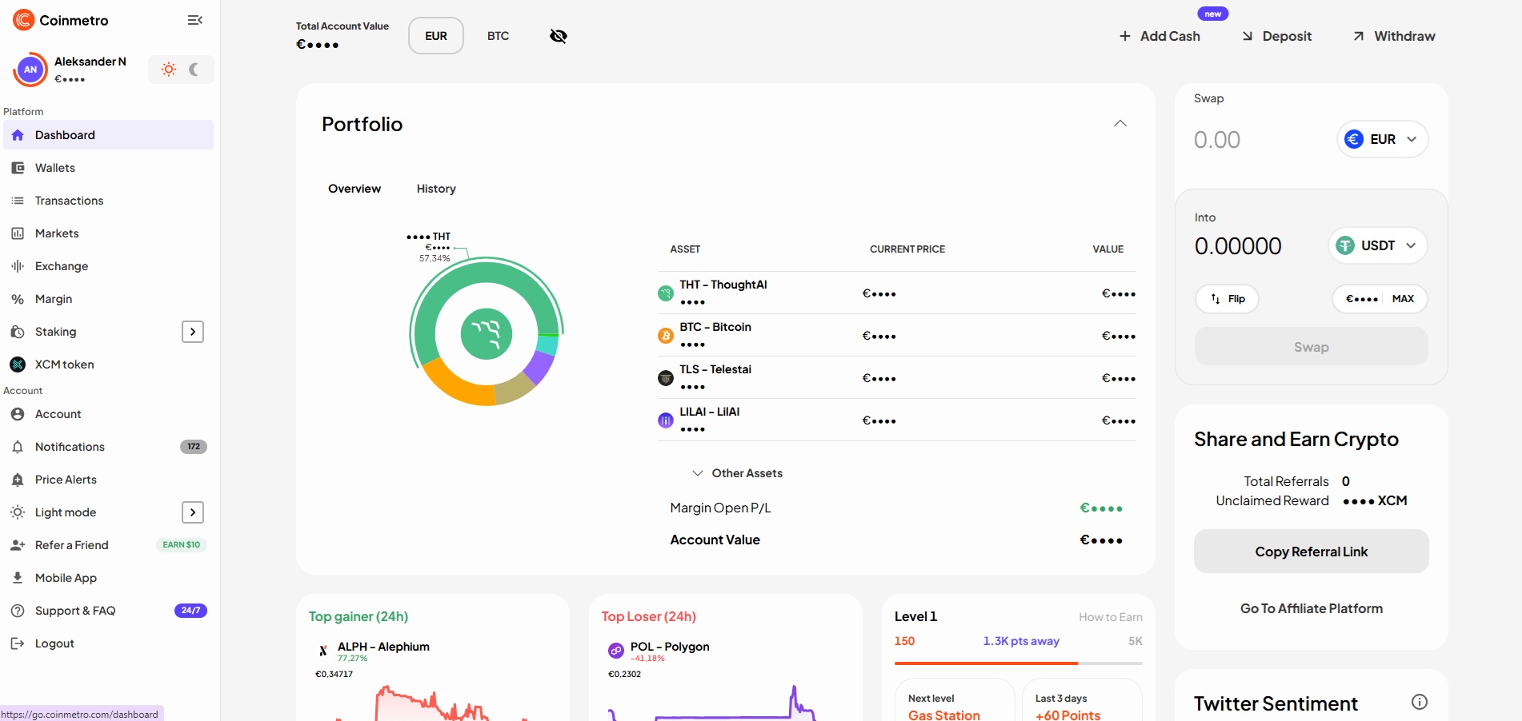Collapse the Portfolio panel chevron
The image size is (1522, 721).
[x=1120, y=123]
